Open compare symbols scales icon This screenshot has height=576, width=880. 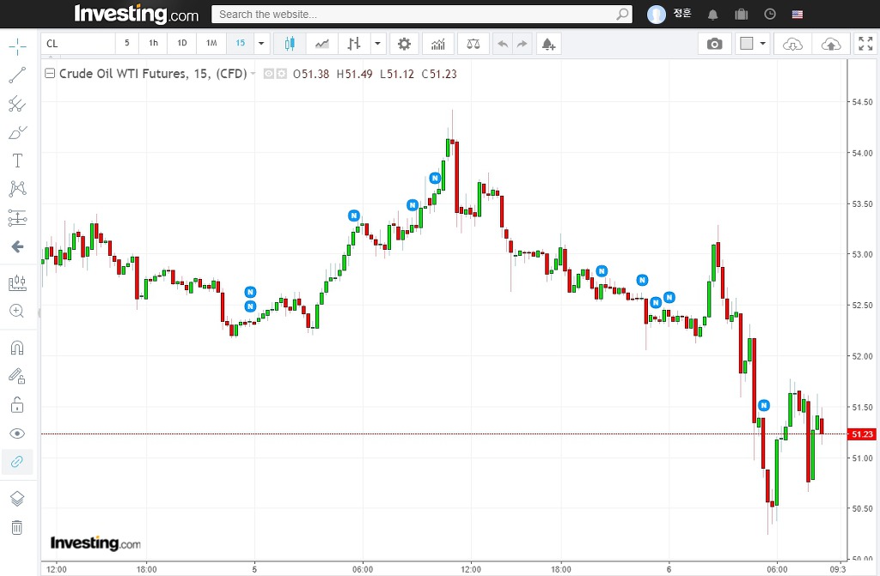[474, 44]
